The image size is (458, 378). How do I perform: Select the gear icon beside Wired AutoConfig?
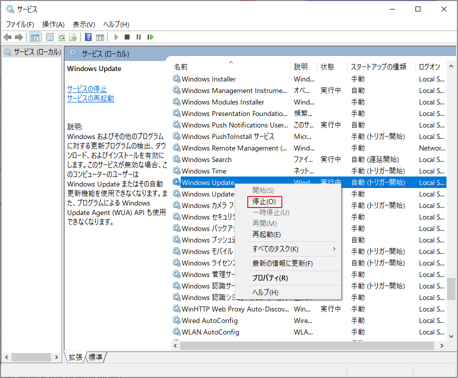(x=176, y=320)
